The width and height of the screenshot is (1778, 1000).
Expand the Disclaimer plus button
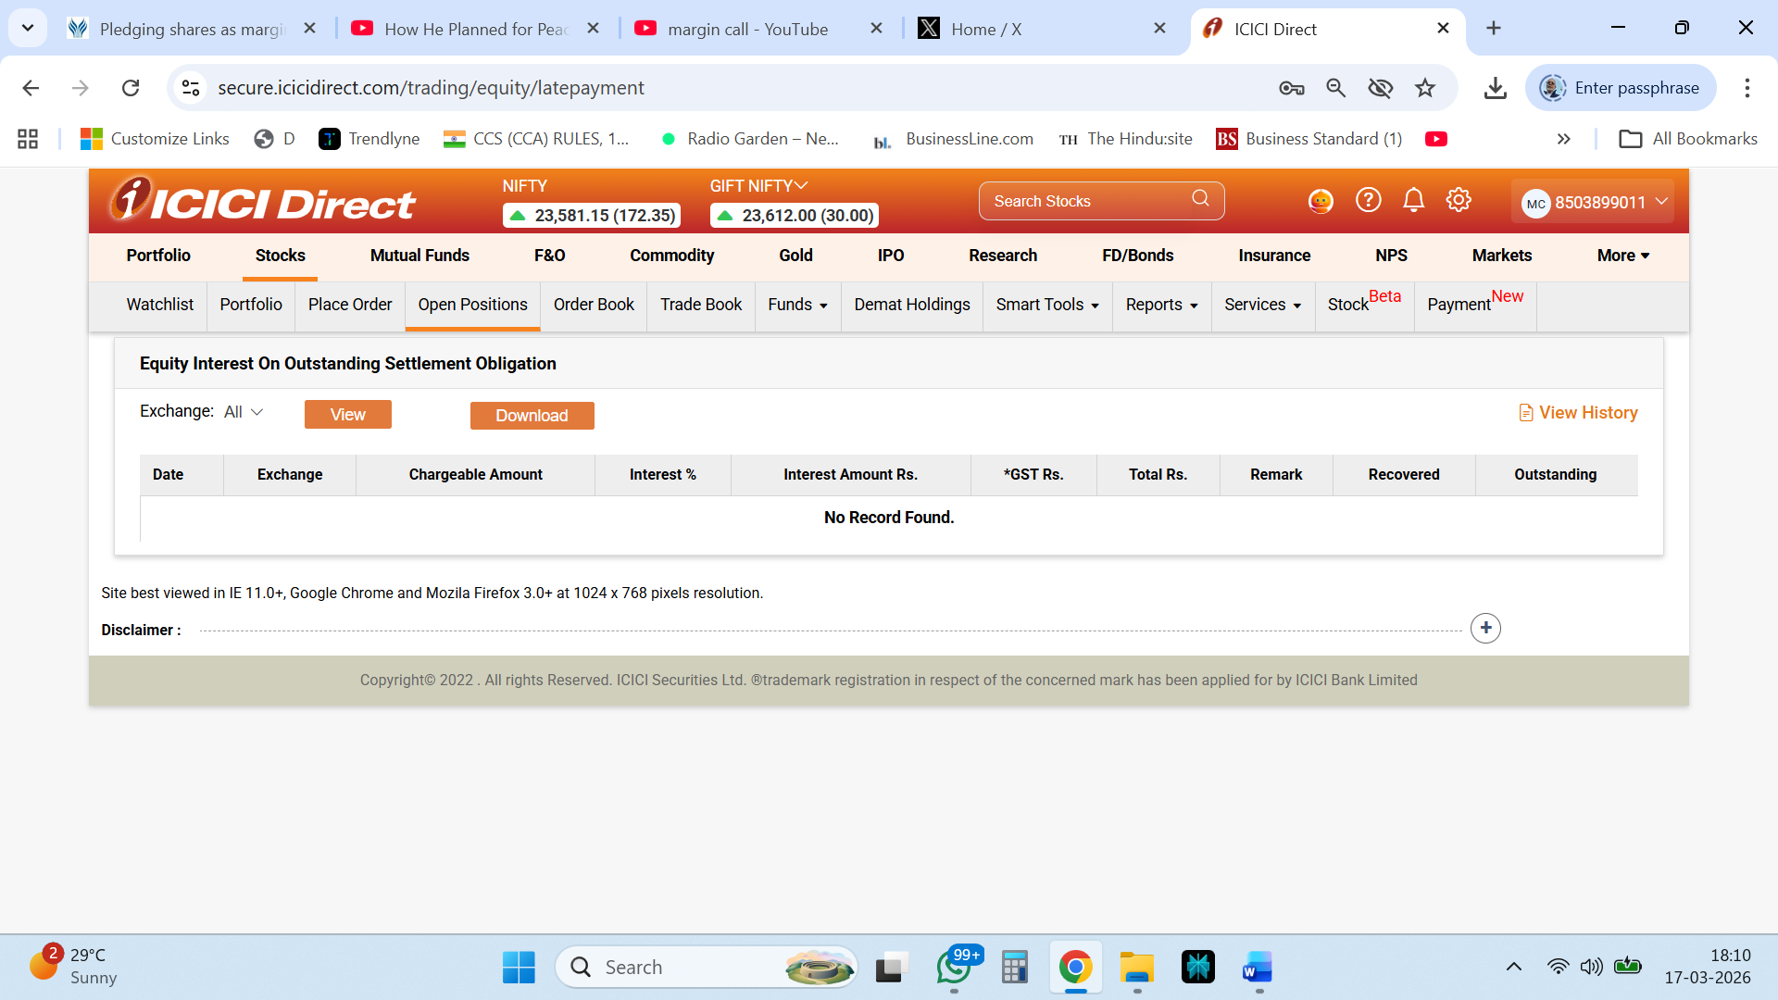[x=1485, y=629]
